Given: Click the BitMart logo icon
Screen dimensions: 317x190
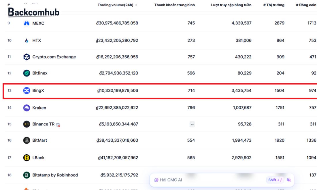Looking at the screenshot, I should pyautogui.click(x=27, y=140).
